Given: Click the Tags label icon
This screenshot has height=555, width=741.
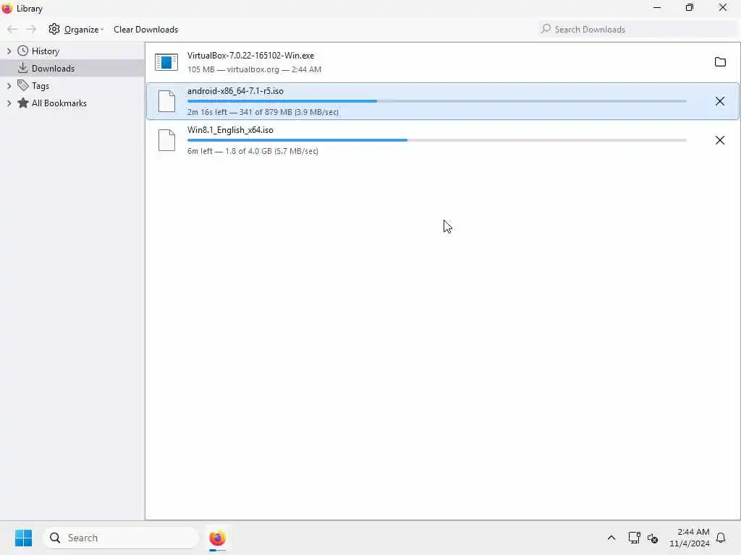Looking at the screenshot, I should [22, 85].
